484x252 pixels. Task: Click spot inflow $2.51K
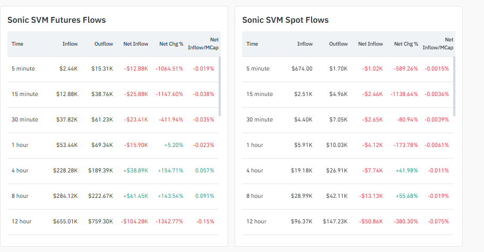[303, 94]
